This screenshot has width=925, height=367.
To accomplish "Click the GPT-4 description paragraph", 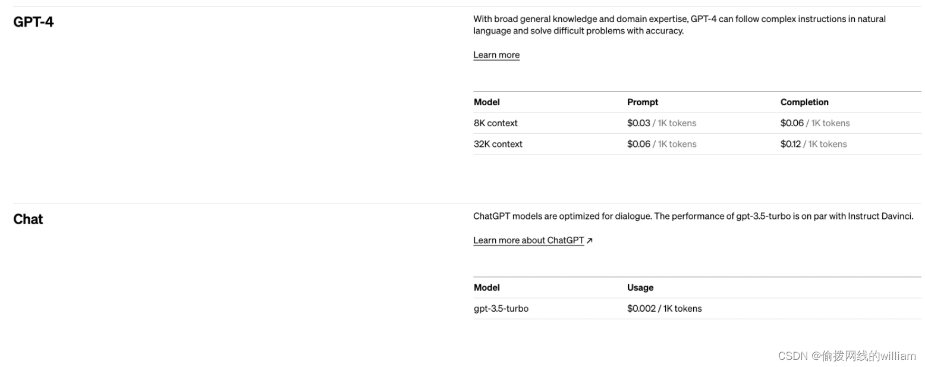I will (x=679, y=25).
